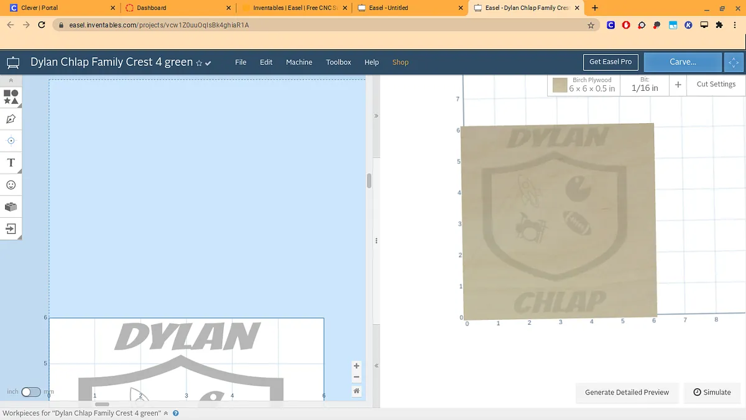Click Generate Detailed Preview
This screenshot has width=746, height=420.
pos(627,393)
